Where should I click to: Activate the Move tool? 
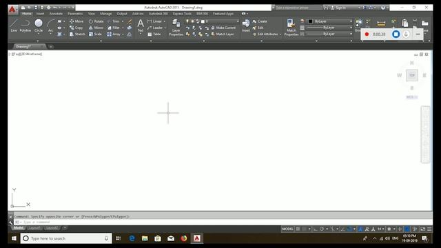(x=76, y=21)
